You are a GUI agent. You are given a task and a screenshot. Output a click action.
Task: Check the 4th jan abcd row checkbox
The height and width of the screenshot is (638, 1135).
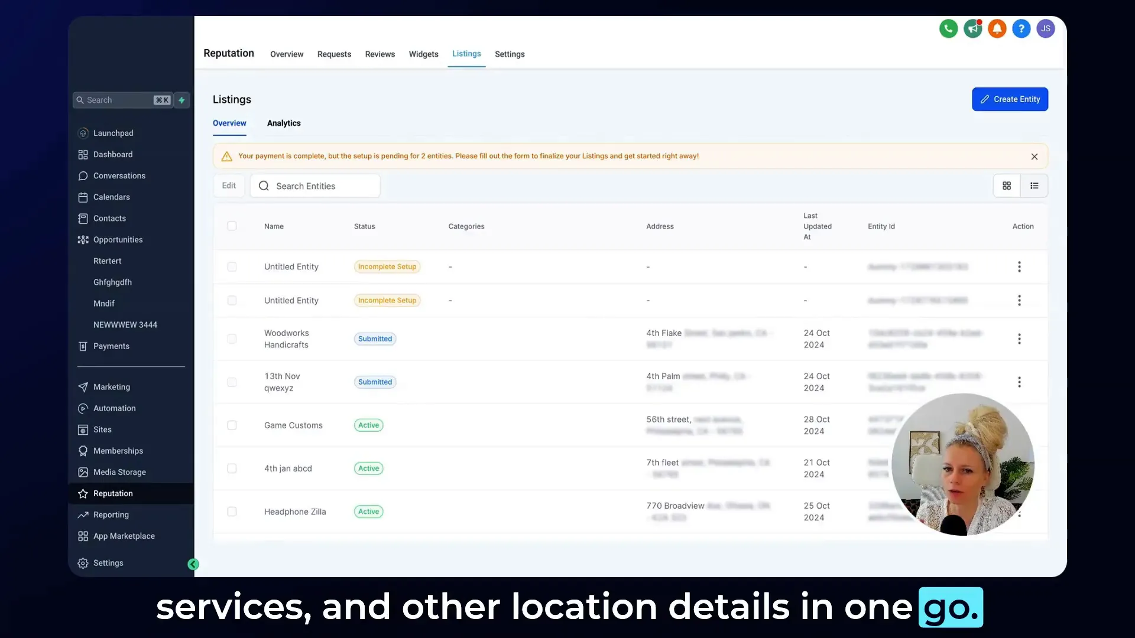click(x=232, y=468)
